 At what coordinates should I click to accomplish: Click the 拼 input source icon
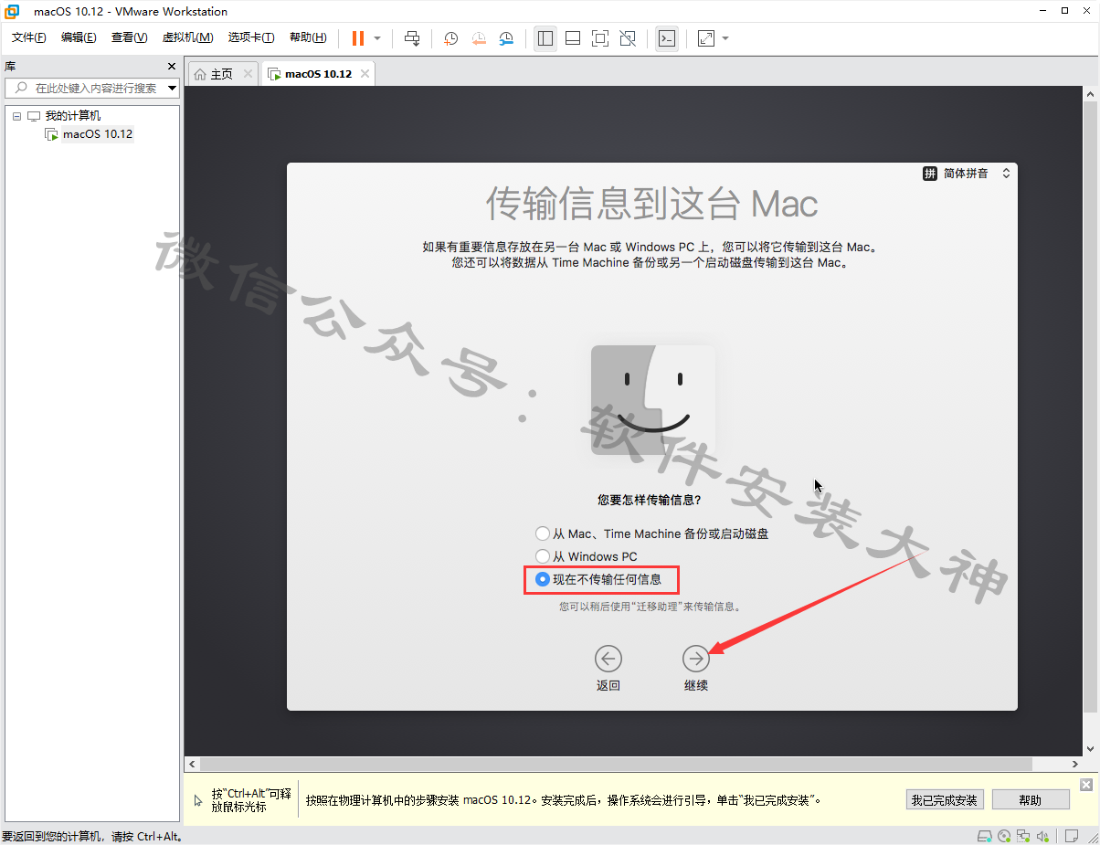[930, 174]
